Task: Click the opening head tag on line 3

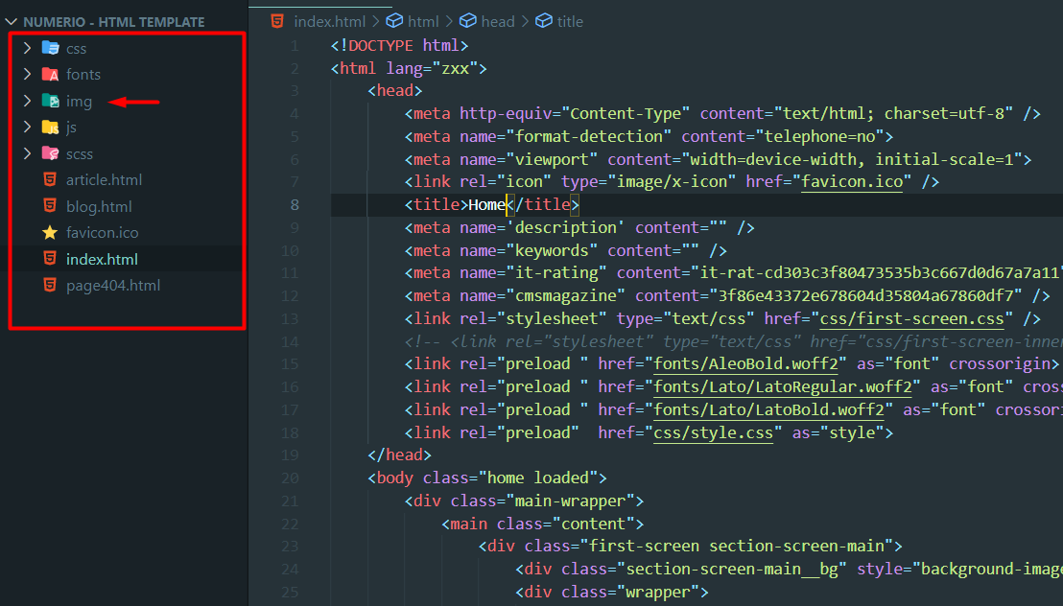Action: [395, 90]
